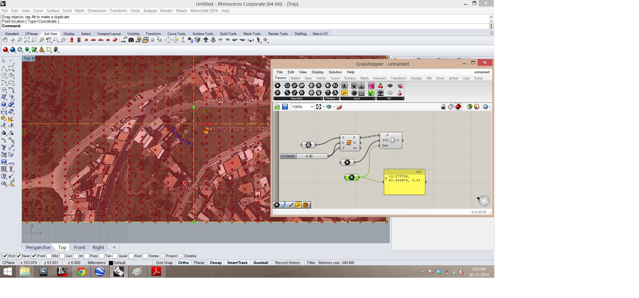Open the Top viewport title dropdown

click(33, 58)
